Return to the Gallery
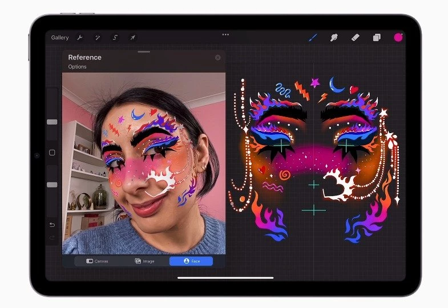 60,38
